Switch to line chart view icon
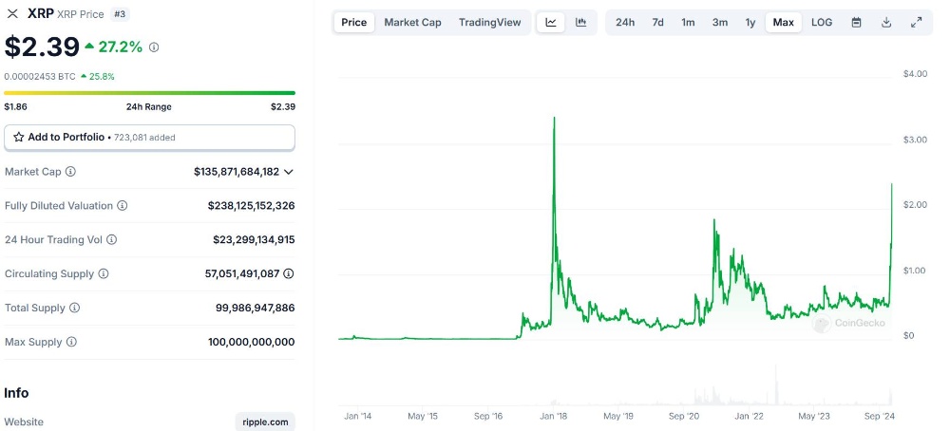 pyautogui.click(x=551, y=23)
